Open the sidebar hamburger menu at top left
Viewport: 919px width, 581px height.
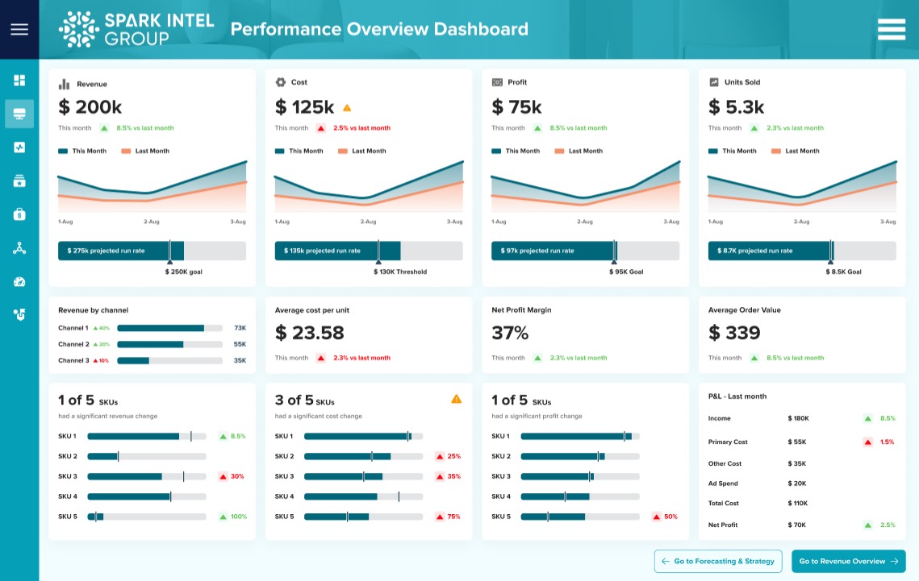pos(19,29)
